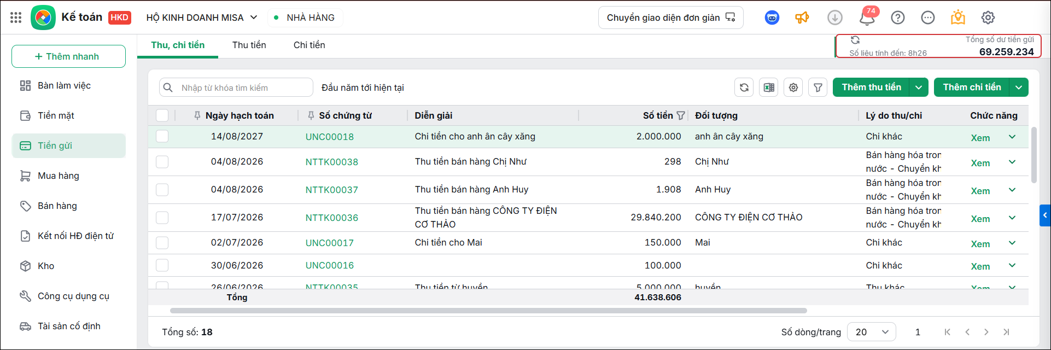Tick checkbox for row NTTK00037
Image resolution: width=1051 pixels, height=350 pixels.
(162, 190)
